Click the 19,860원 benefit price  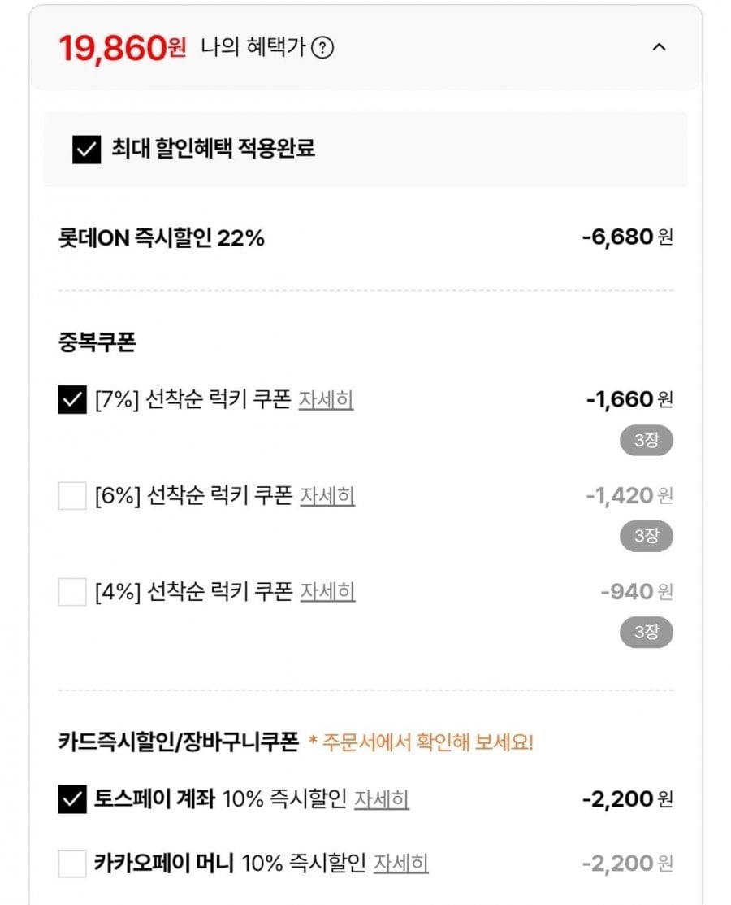pos(122,47)
